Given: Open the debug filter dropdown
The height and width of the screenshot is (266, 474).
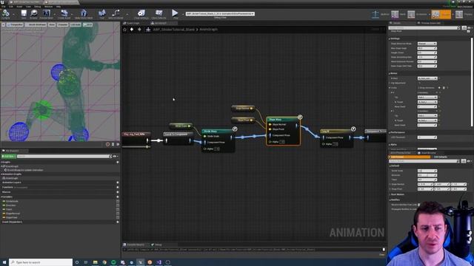Looking at the screenshot, I should click(220, 14).
